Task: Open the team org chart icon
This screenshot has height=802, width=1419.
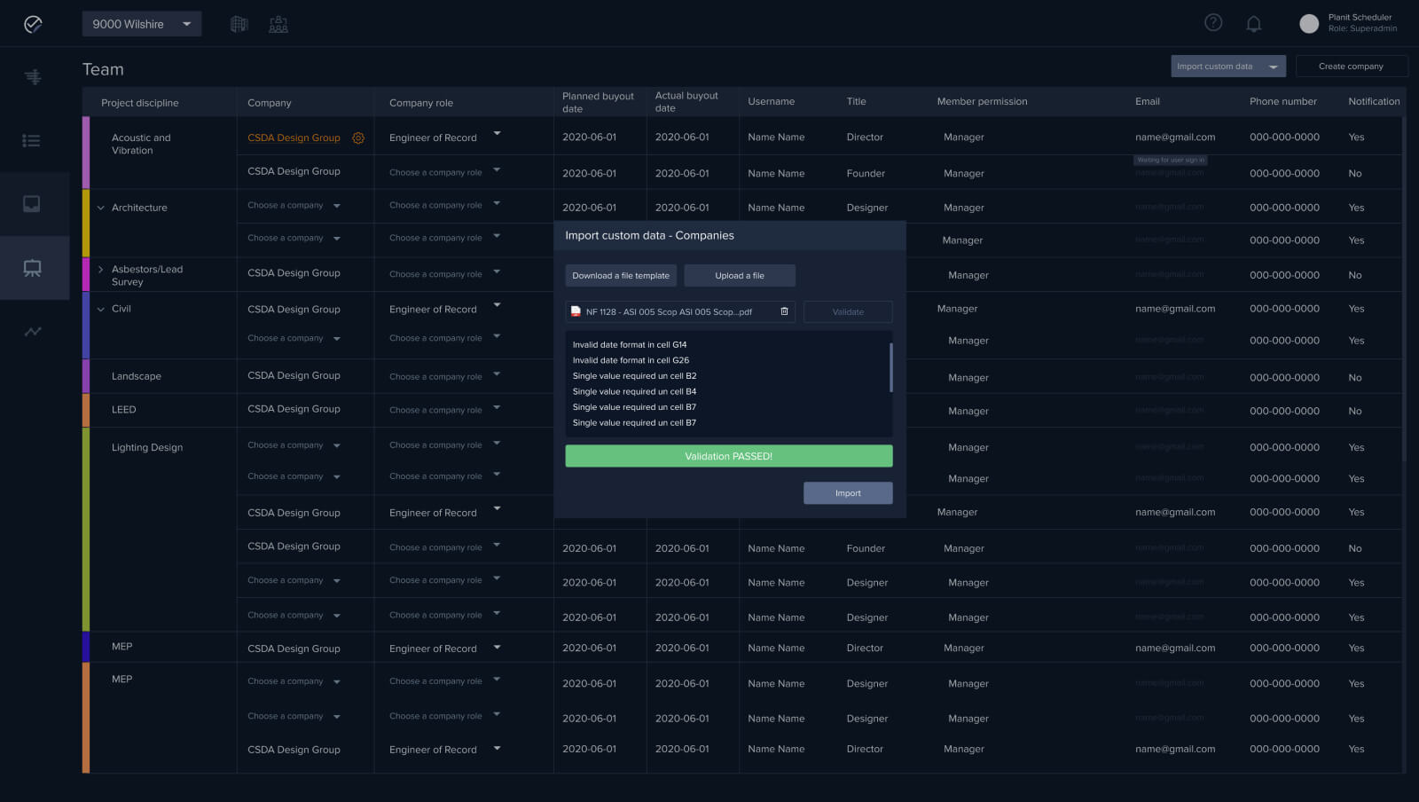Action: click(278, 24)
